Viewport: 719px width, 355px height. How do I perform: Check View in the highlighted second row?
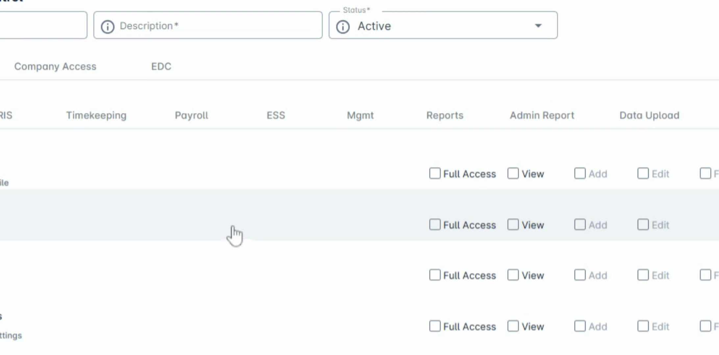click(513, 225)
